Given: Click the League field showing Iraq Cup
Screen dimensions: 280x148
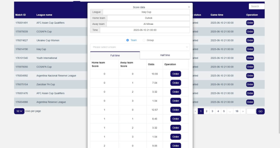Looking at the screenshot, I should tap(146, 12).
